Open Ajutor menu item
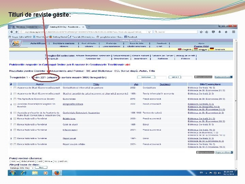Screen dimensions: 245x184 click(x=201, y=43)
